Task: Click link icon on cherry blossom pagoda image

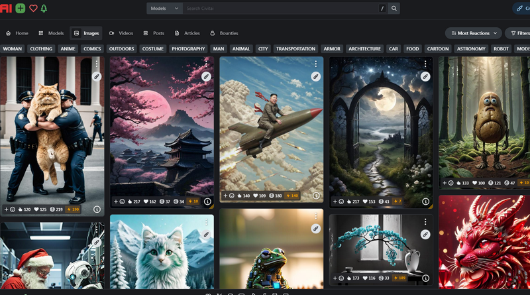Action: pos(206,76)
